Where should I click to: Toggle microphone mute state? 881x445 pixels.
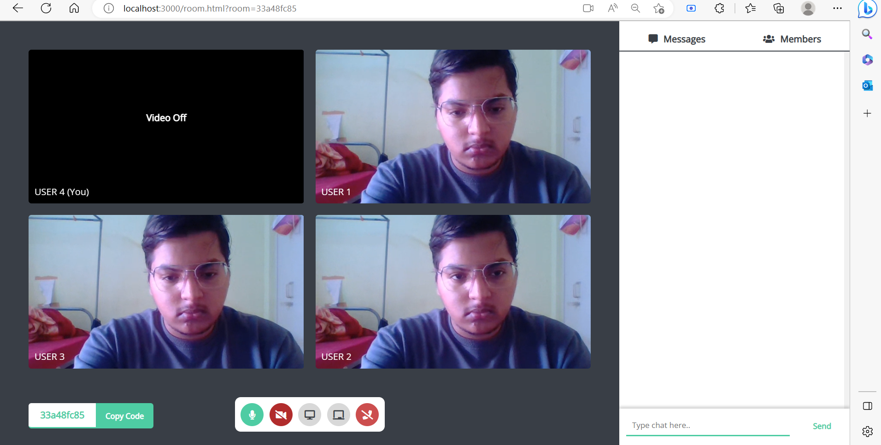click(252, 414)
